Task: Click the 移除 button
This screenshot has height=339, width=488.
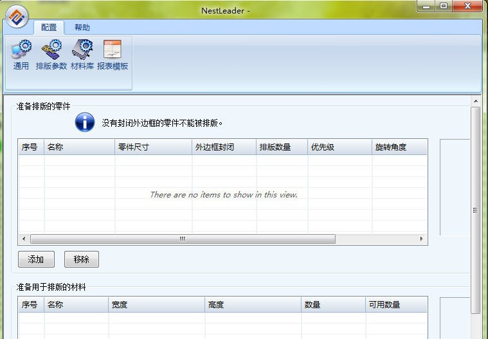Action: 82,259
